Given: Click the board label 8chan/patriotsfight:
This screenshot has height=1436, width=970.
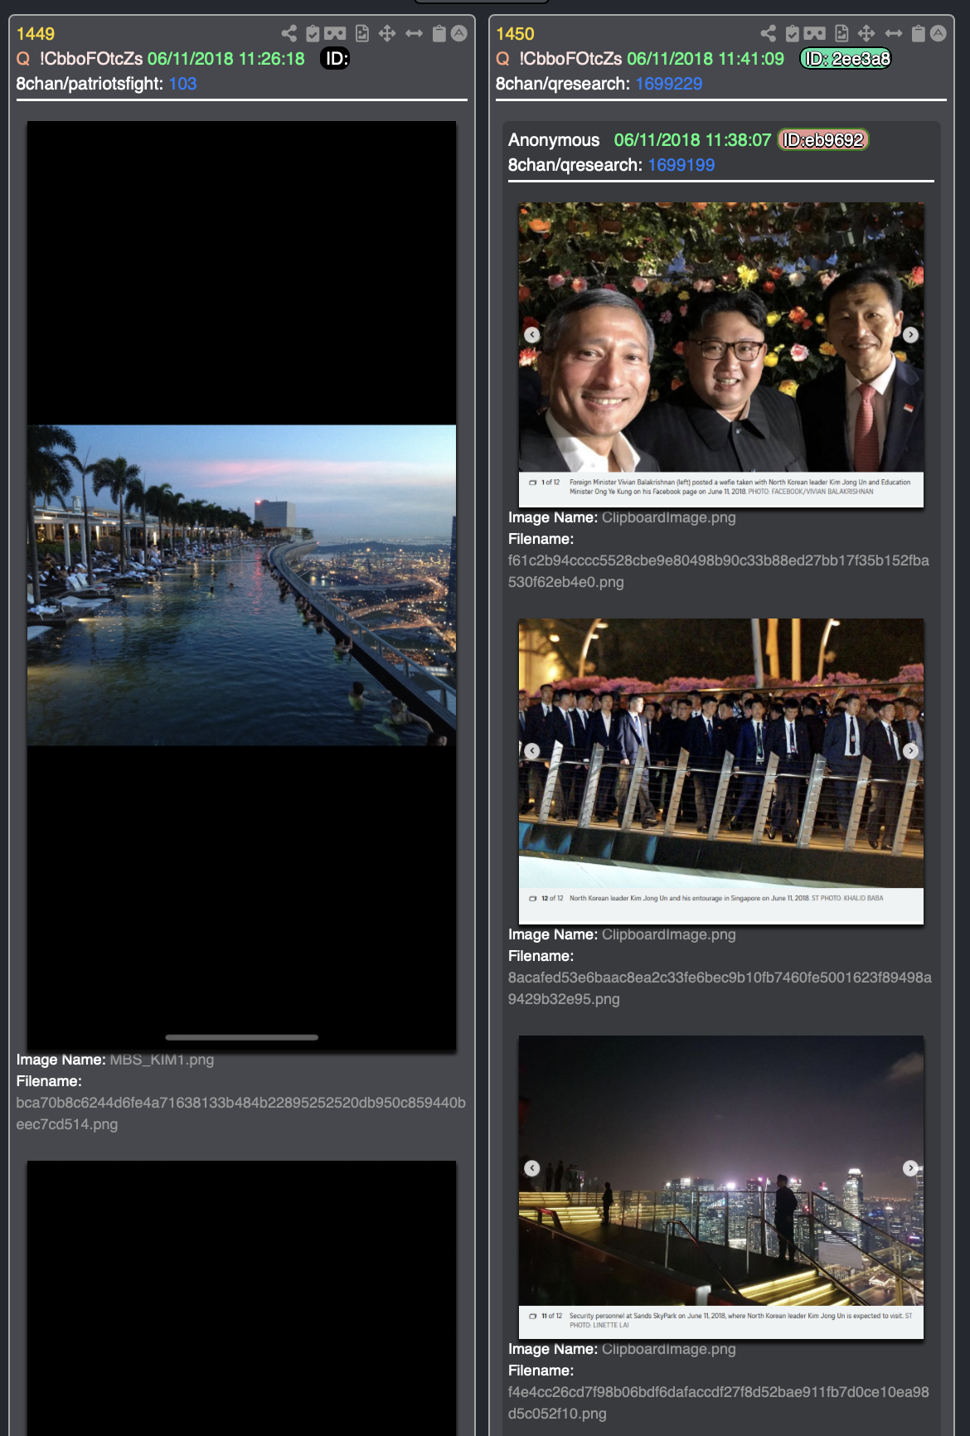Looking at the screenshot, I should point(90,84).
